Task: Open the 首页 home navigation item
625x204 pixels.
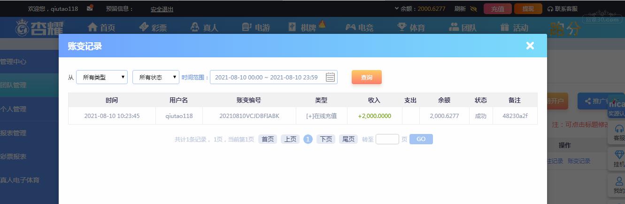Action: tap(101, 27)
